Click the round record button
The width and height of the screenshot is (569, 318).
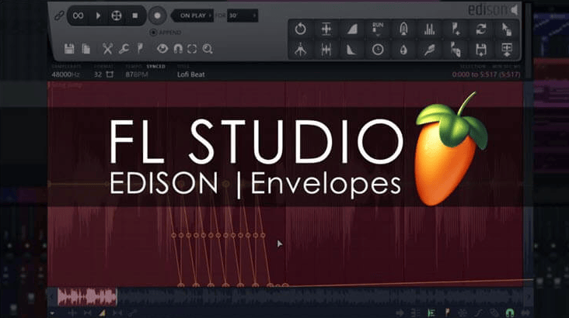tap(157, 16)
